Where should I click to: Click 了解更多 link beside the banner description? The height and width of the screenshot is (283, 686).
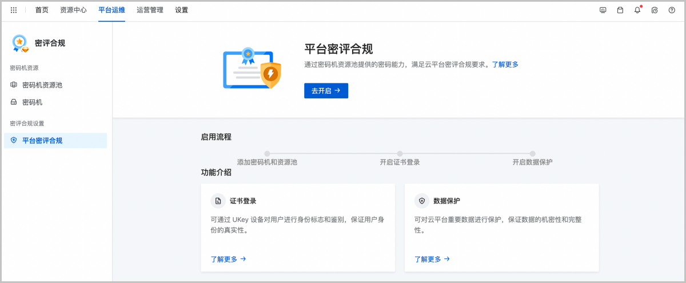[x=505, y=65]
